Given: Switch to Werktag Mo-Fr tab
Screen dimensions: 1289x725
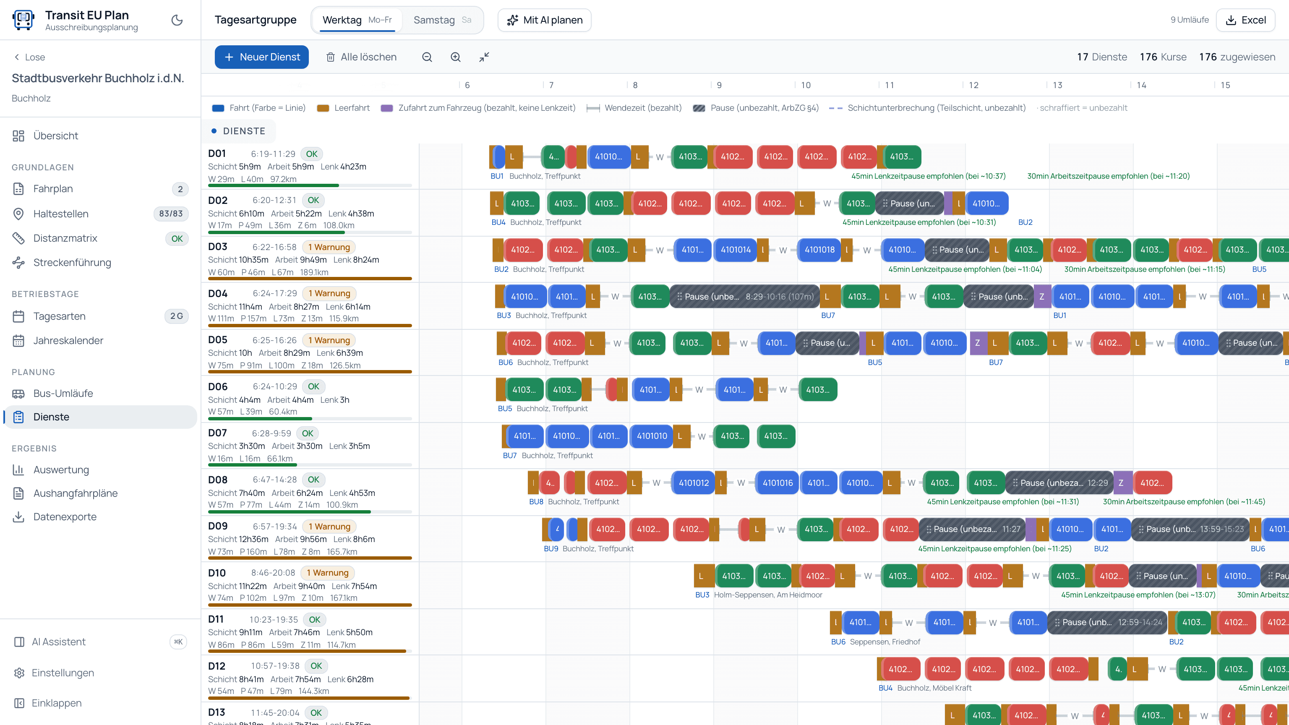Looking at the screenshot, I should 357,20.
